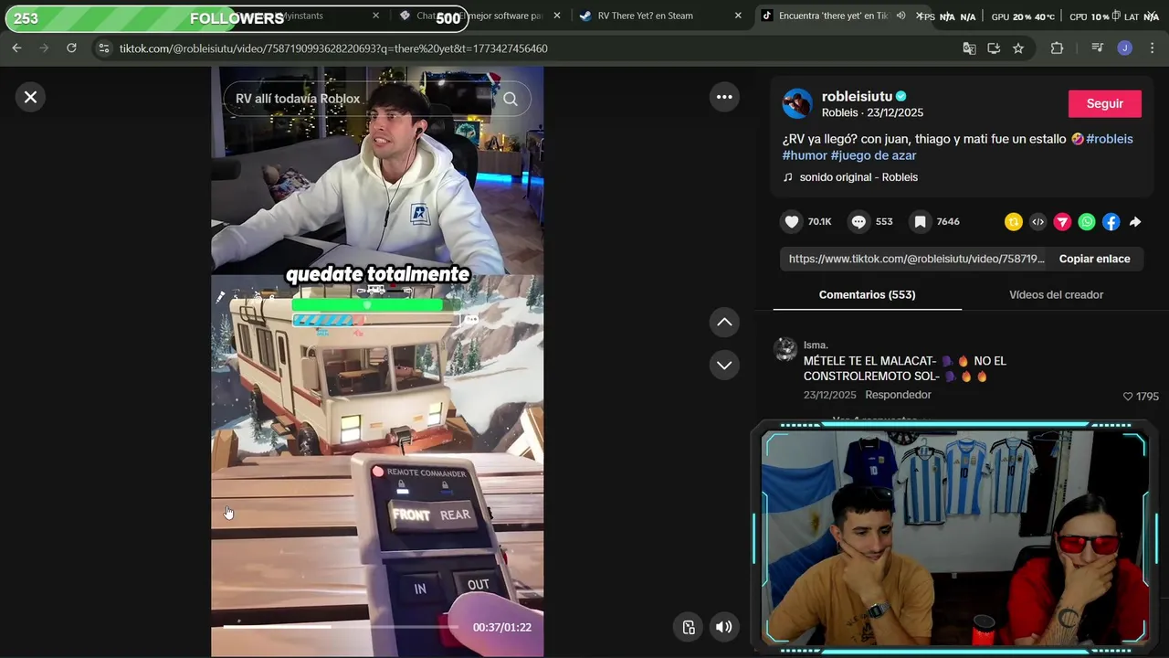Open the three-dot video options menu
Viewport: 1169px width, 658px height.
pyautogui.click(x=724, y=97)
